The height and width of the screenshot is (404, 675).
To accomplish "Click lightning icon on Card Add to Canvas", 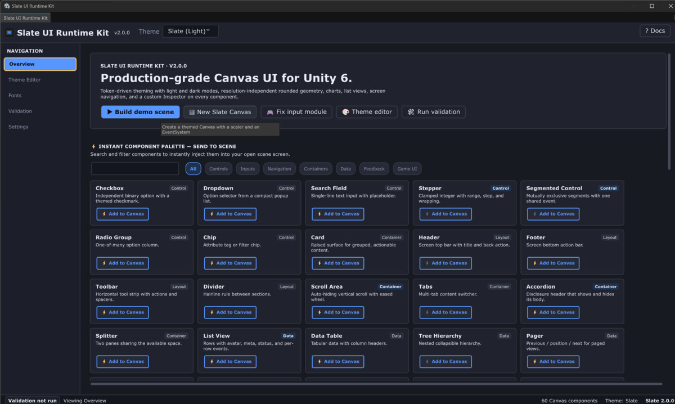I will [x=319, y=263].
